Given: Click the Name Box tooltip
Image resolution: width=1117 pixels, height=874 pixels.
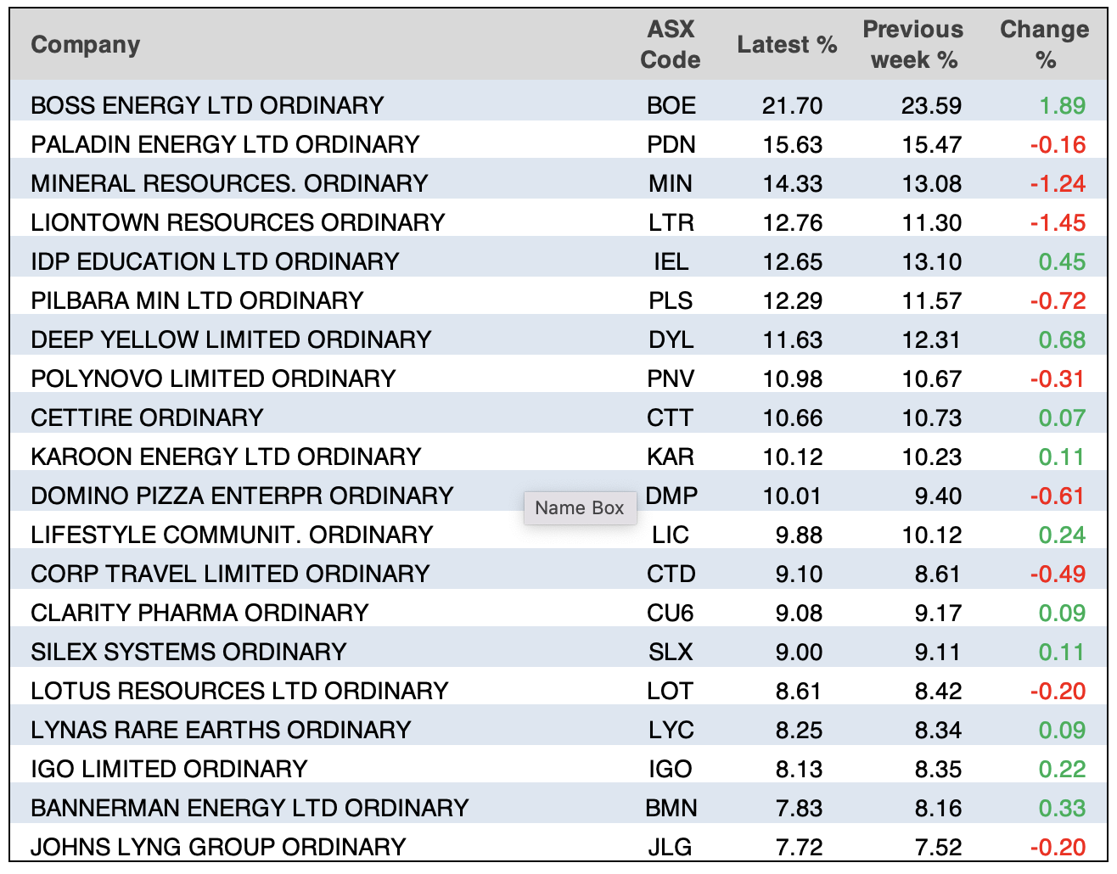Looking at the screenshot, I should click(x=580, y=508).
